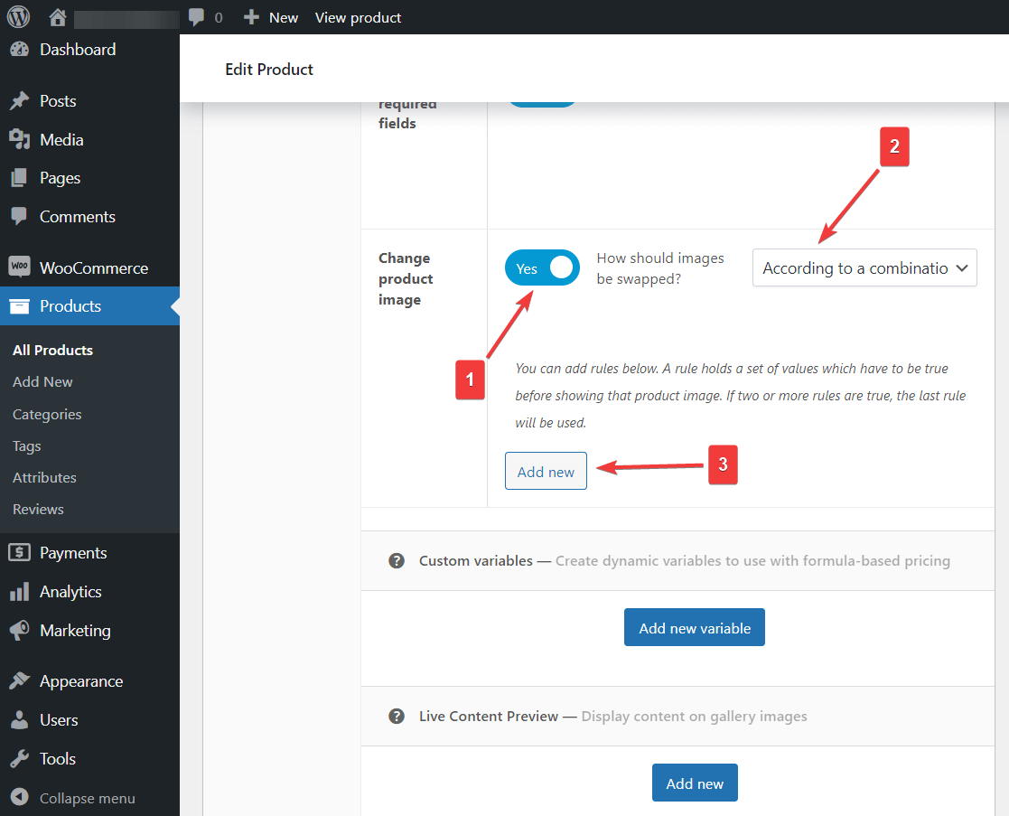Image resolution: width=1009 pixels, height=816 pixels.
Task: Click the Change product image label
Action: click(x=406, y=278)
